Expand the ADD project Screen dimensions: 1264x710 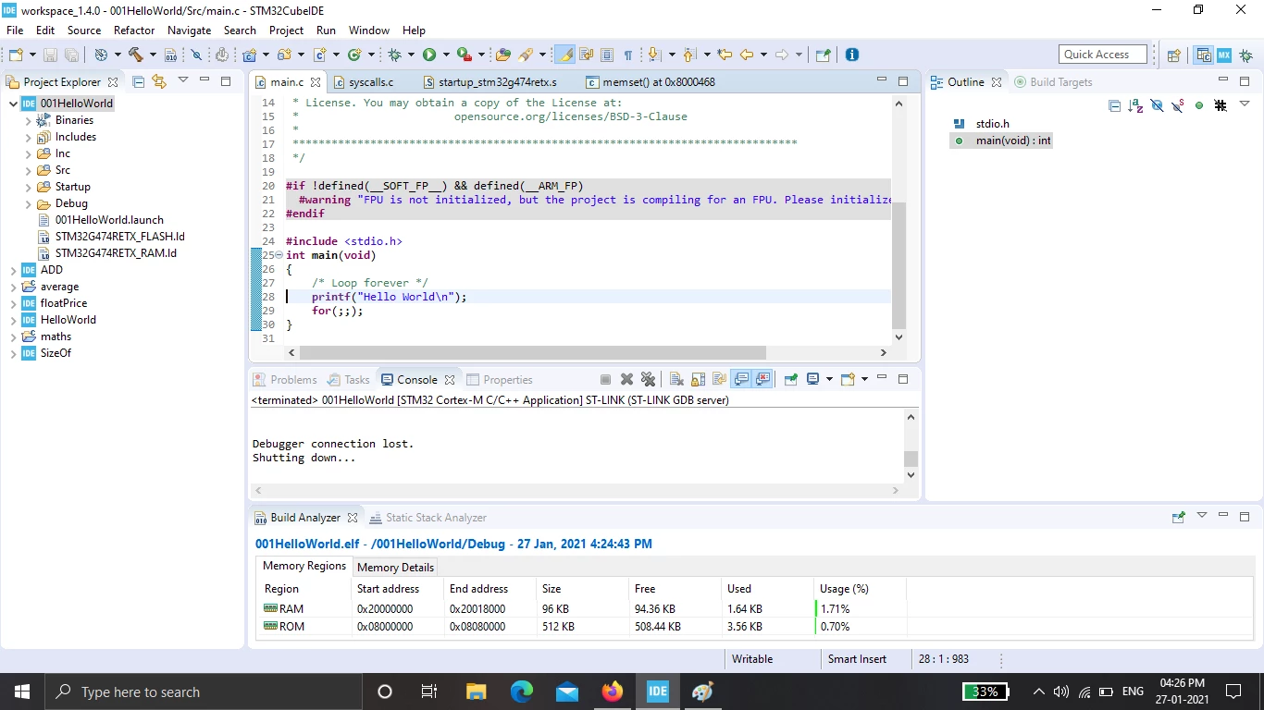[x=13, y=270]
